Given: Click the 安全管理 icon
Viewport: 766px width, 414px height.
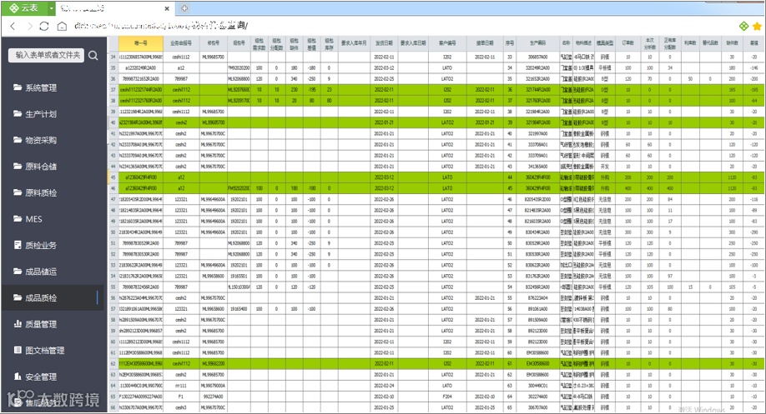Looking at the screenshot, I should [18, 377].
